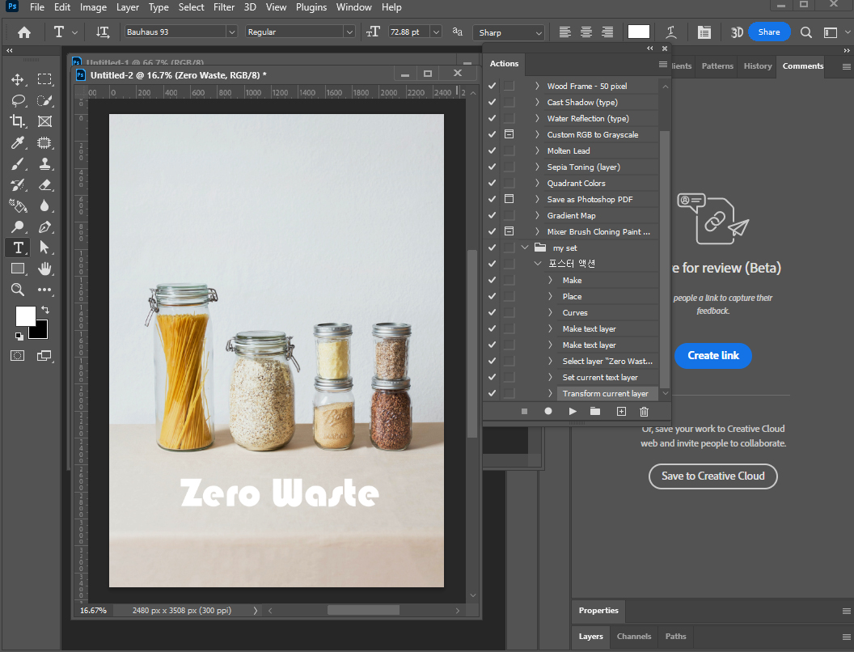
Task: Click the Create link button
Action: [x=712, y=355]
